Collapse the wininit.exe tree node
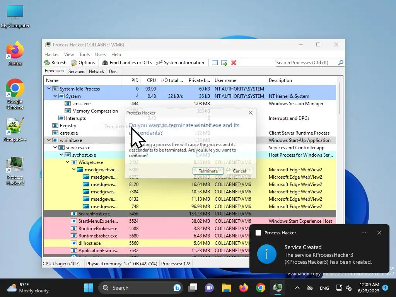Viewport: 396px width, 297px height. [x=49, y=140]
